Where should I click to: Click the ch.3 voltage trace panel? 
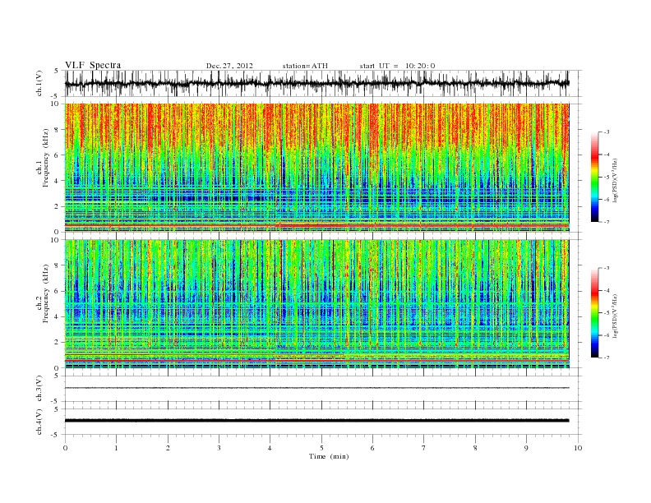[x=322, y=389]
